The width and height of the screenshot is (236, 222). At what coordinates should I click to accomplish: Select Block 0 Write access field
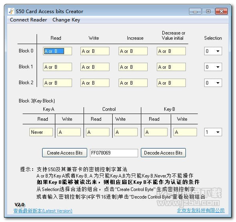(95, 51)
